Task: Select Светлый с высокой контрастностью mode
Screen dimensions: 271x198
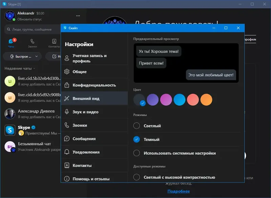Action: [x=137, y=177]
